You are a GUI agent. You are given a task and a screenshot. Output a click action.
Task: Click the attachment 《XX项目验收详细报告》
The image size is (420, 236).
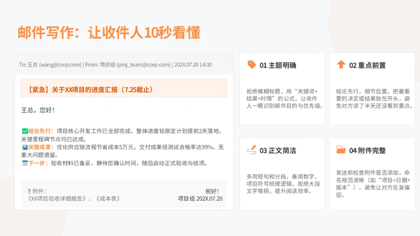tap(56, 199)
